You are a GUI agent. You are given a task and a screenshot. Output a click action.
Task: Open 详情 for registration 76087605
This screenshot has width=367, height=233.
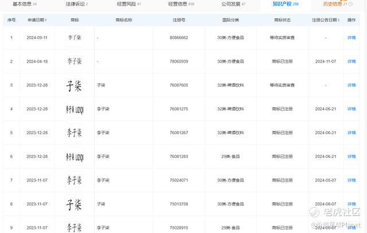click(352, 86)
